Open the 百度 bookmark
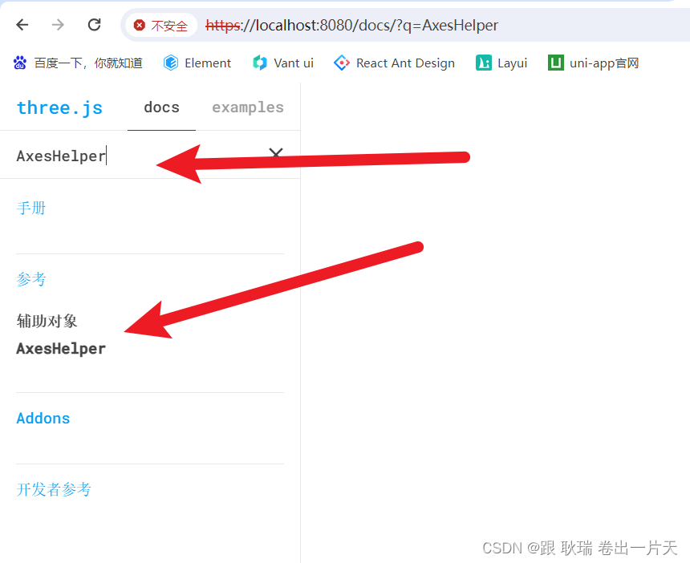 (x=78, y=63)
